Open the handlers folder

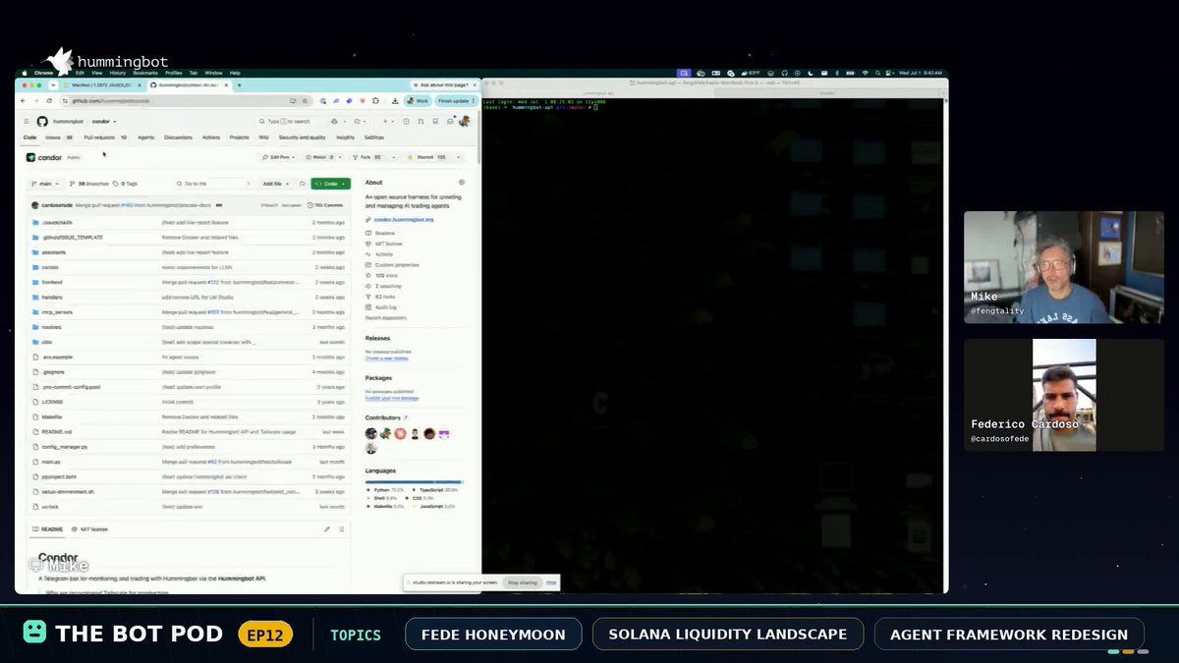tap(52, 297)
